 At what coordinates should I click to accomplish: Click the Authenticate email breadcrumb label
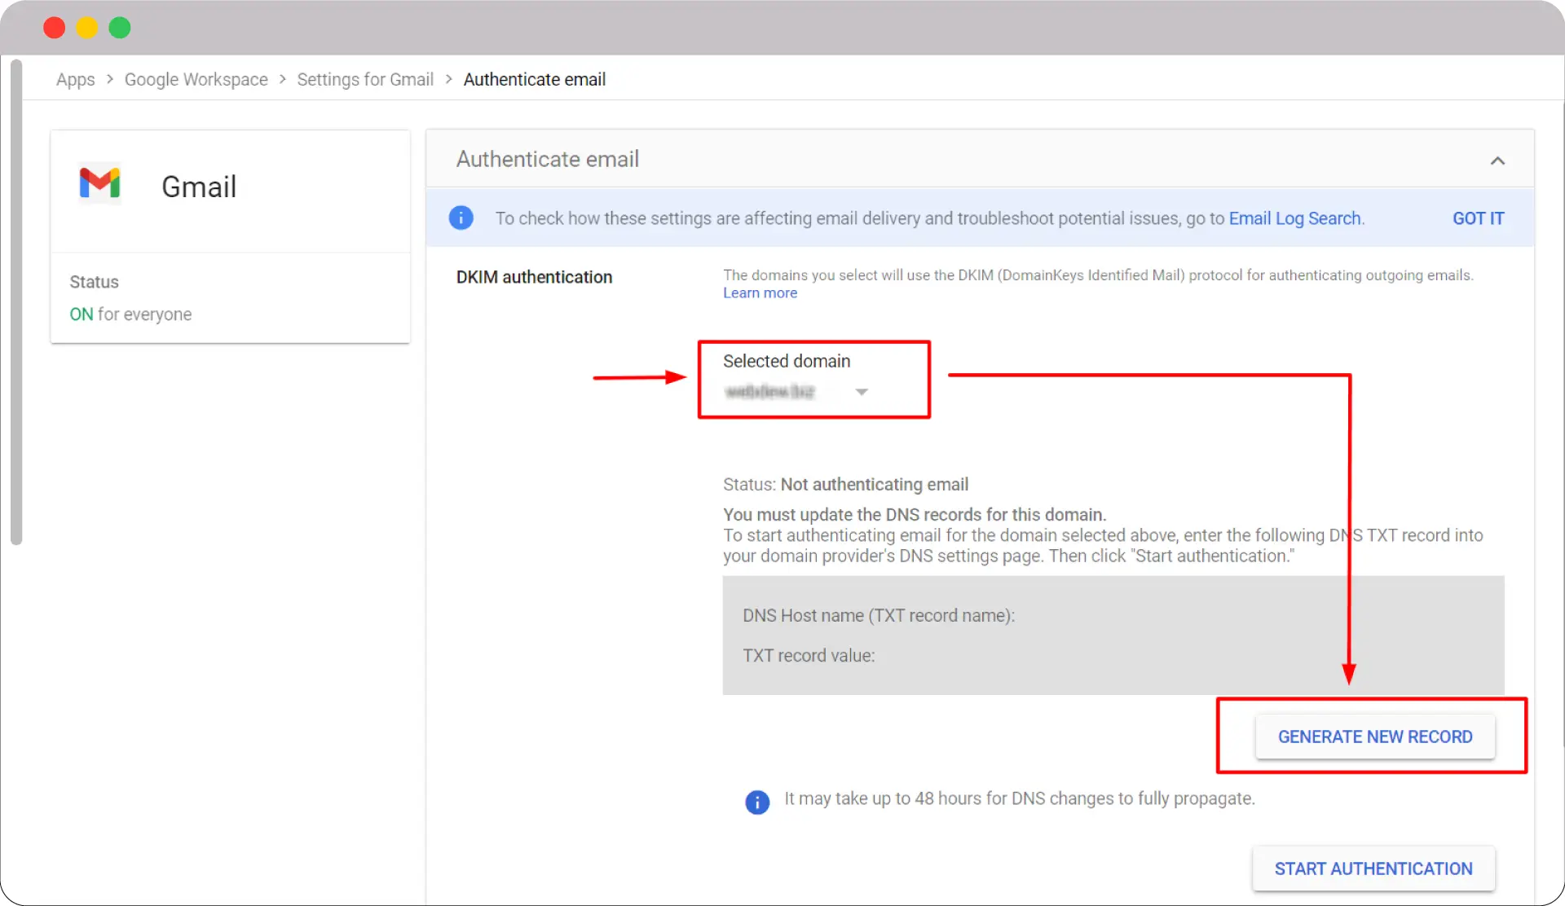(x=534, y=79)
